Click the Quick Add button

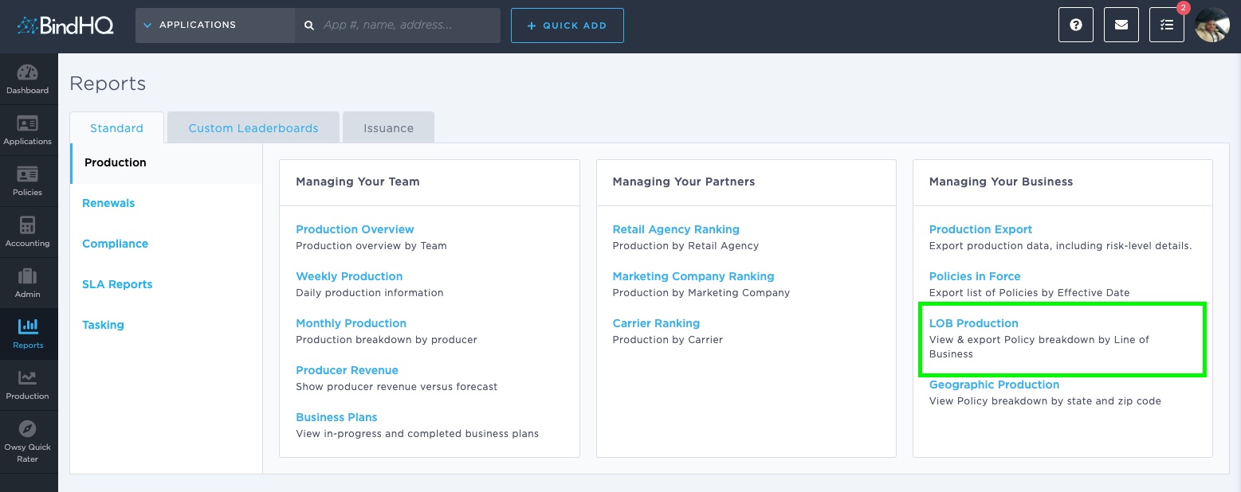567,25
